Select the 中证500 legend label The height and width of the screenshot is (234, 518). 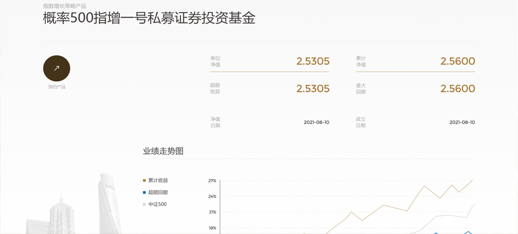158,204
